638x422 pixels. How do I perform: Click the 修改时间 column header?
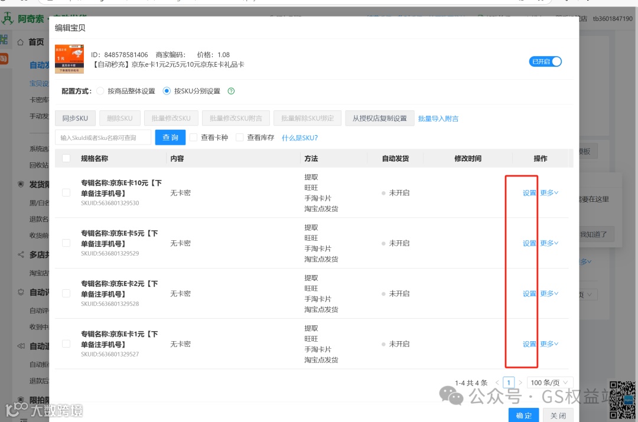click(467, 159)
